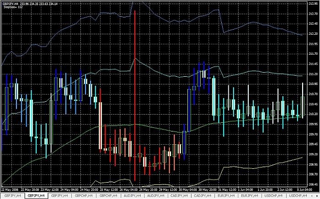Open the second EURJPY,H4 chart tab
This screenshot has width=320, height=199.
point(249,196)
